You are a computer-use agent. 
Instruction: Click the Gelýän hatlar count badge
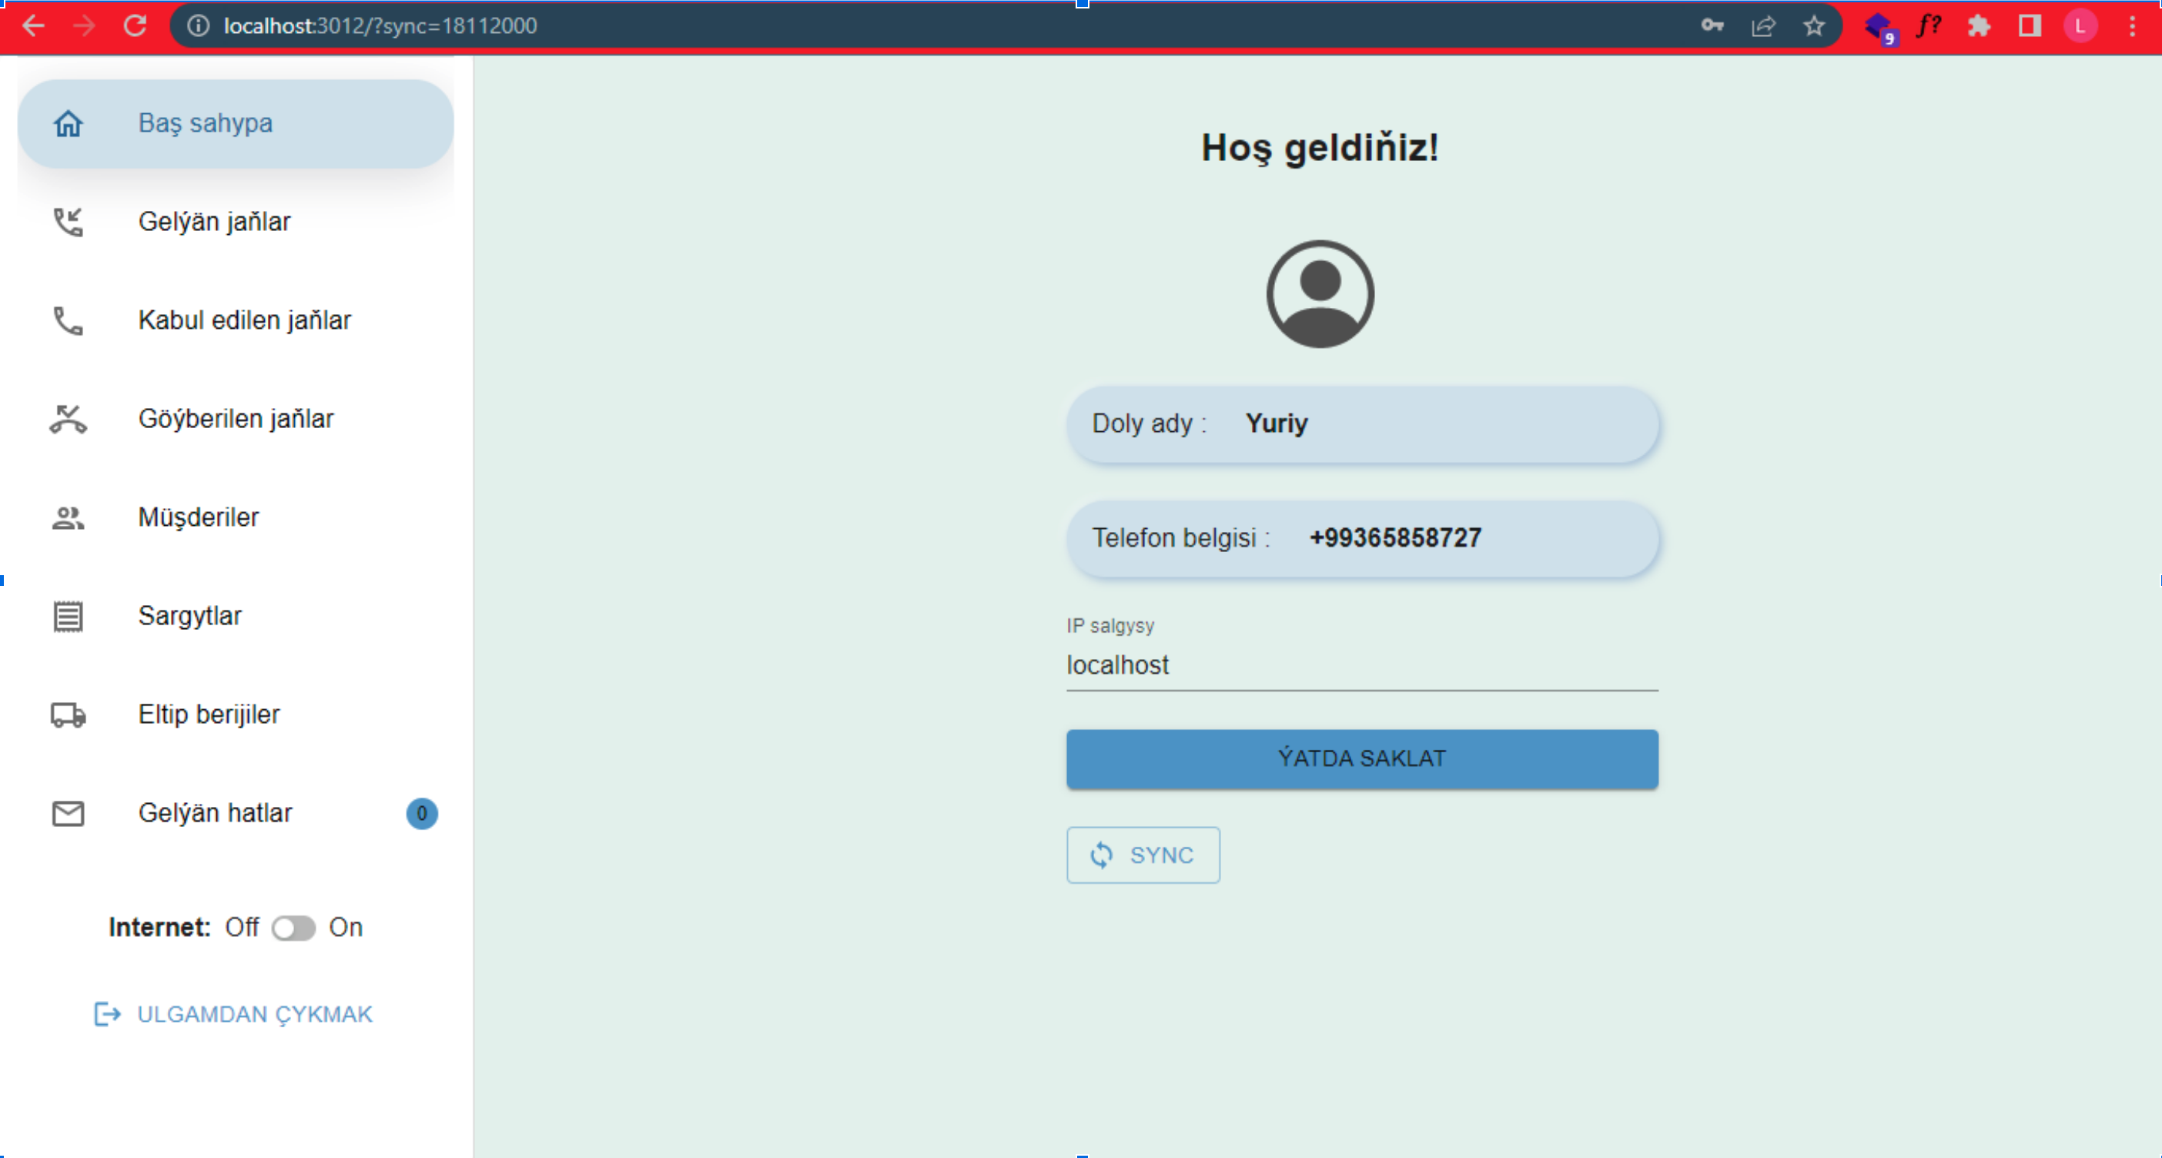(421, 813)
